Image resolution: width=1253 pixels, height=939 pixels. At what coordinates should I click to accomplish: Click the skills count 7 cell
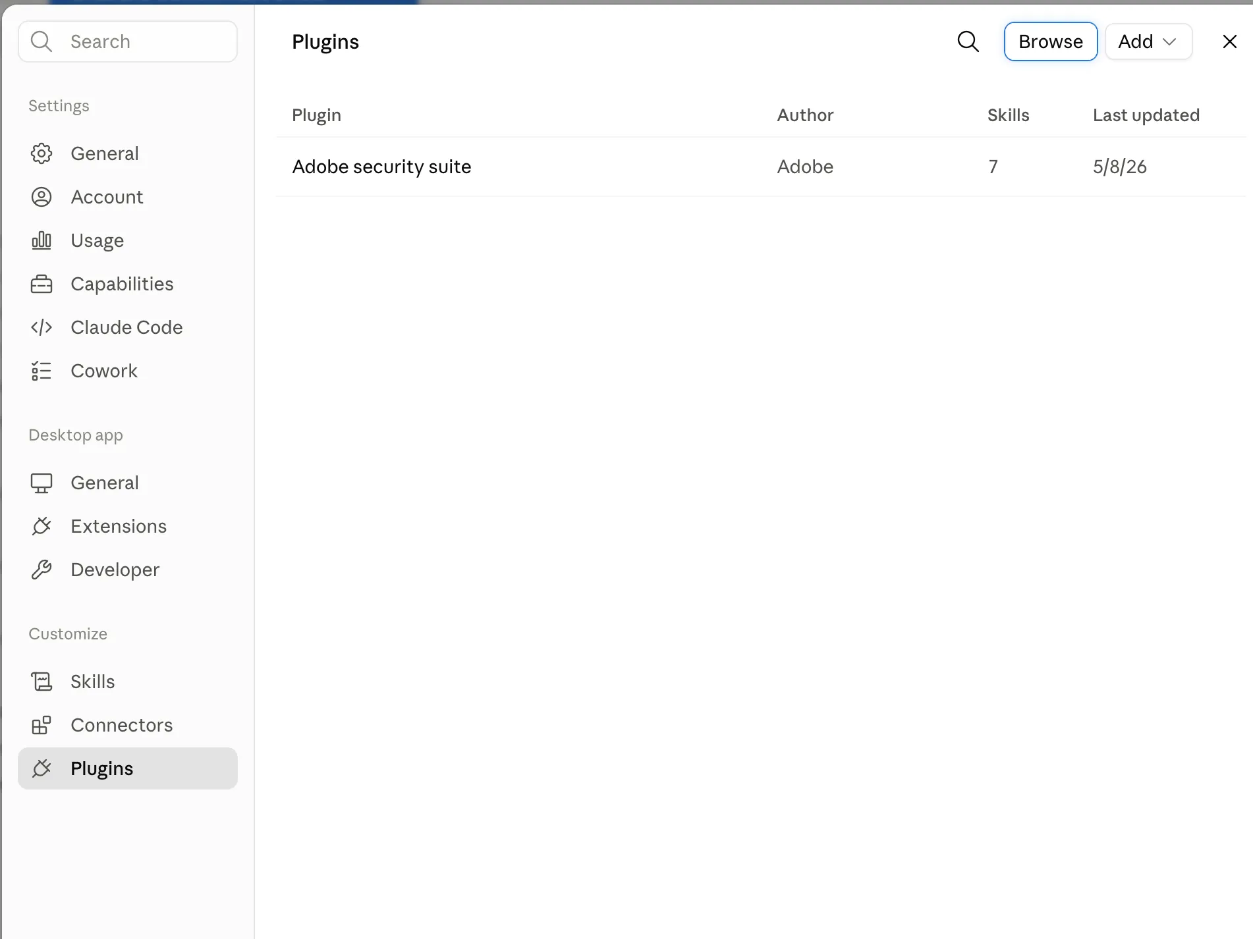[993, 167]
